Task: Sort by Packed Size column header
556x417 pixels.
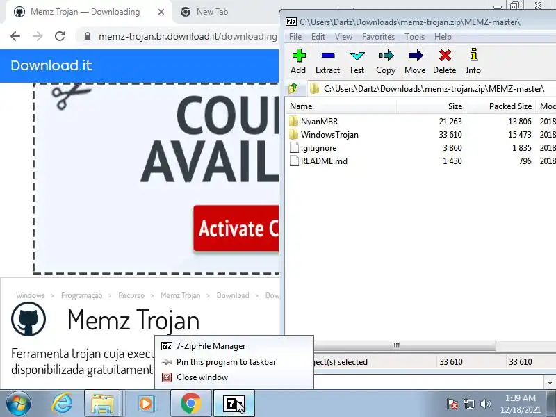Action: click(500, 106)
